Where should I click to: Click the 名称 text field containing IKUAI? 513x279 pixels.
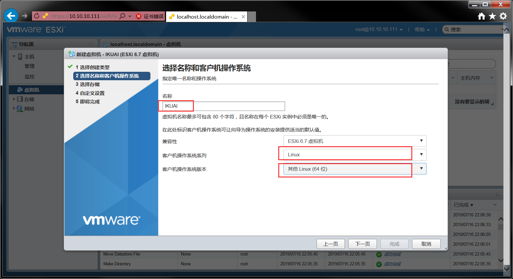coord(224,106)
